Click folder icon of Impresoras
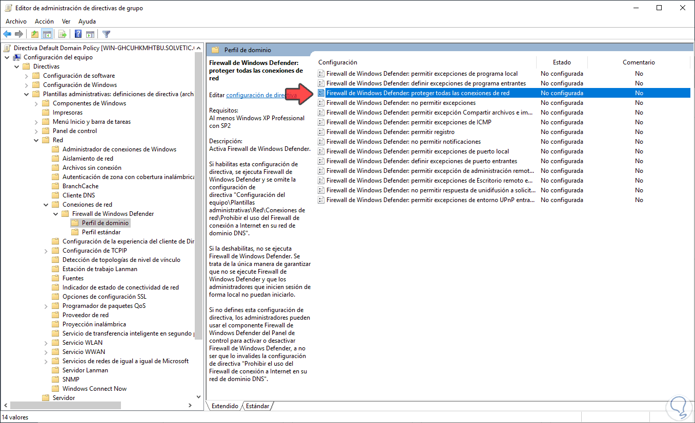 pyautogui.click(x=46, y=113)
